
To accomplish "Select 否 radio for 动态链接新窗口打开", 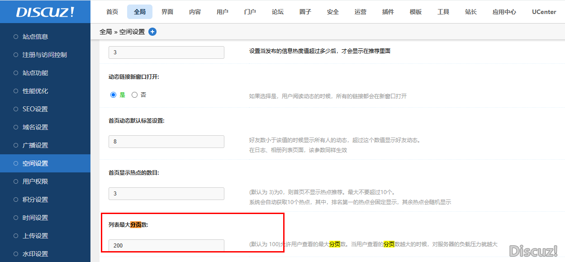I will tap(134, 95).
